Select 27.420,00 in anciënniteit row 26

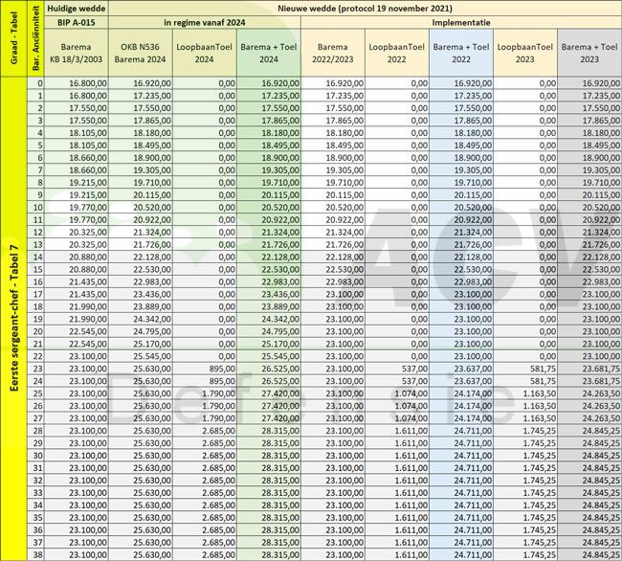[x=269, y=406]
